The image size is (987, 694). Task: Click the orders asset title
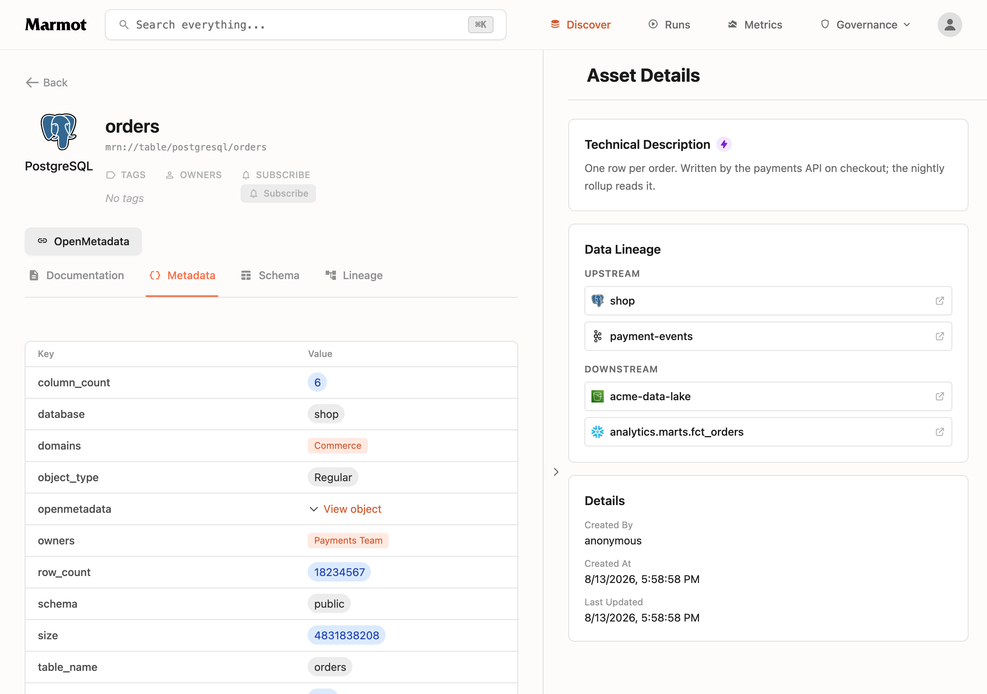[132, 126]
